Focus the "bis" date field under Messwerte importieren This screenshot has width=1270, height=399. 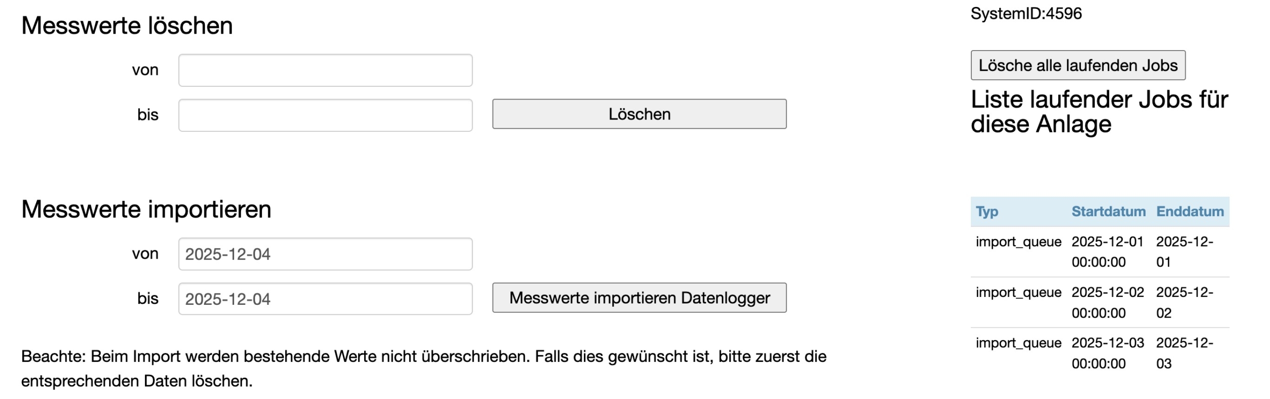coord(325,299)
